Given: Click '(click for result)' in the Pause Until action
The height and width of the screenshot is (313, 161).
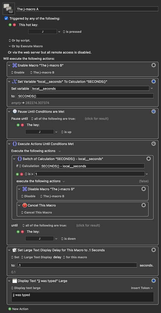Looking at the screenshot, I should (97, 119).
